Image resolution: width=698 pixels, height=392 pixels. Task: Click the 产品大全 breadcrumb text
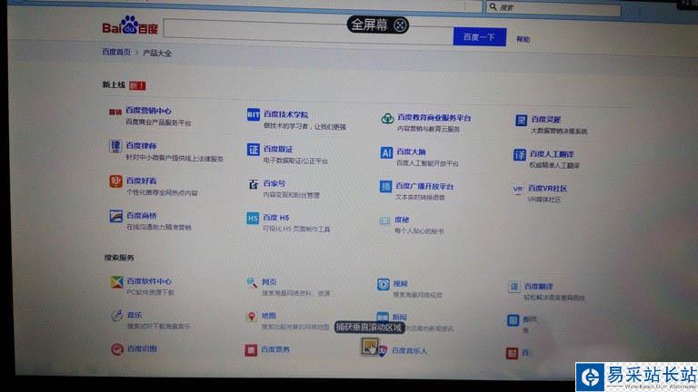click(x=157, y=53)
